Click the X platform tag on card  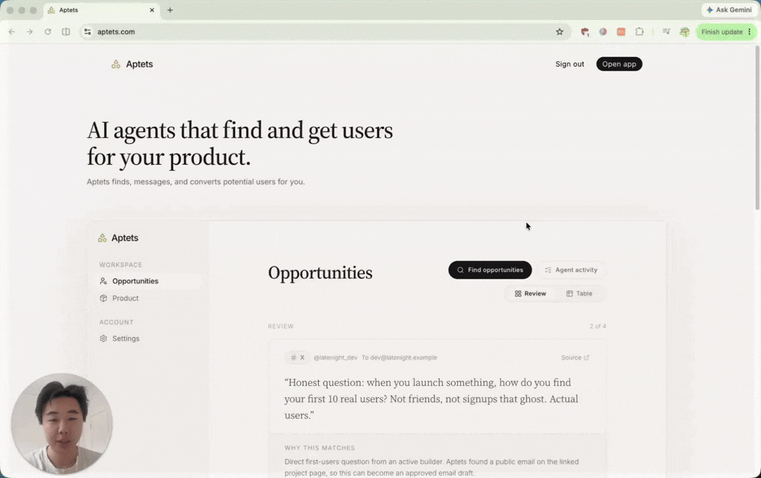297,358
